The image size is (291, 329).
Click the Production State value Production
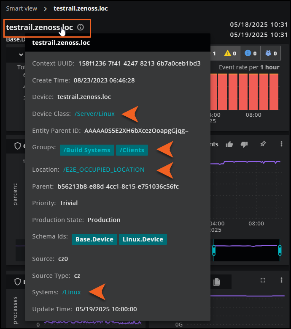tap(104, 220)
